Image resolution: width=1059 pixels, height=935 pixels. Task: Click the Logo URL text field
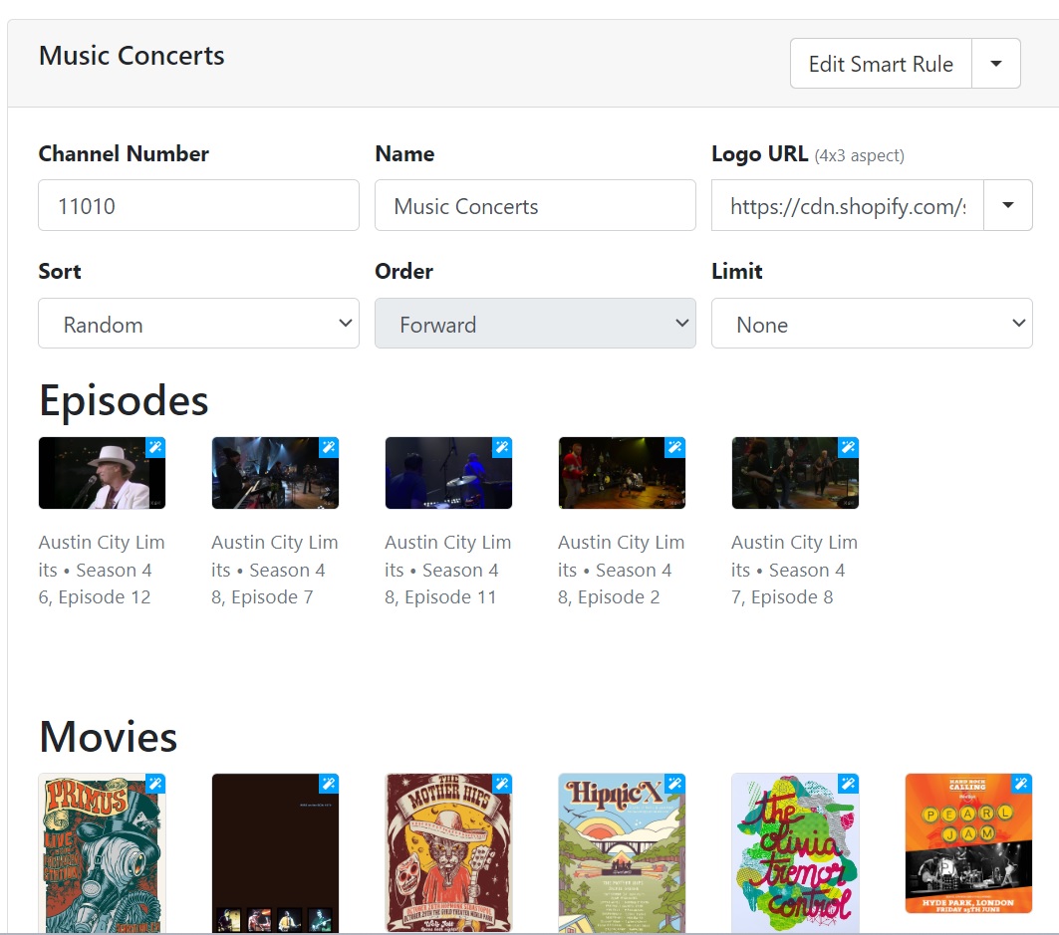[x=847, y=205]
